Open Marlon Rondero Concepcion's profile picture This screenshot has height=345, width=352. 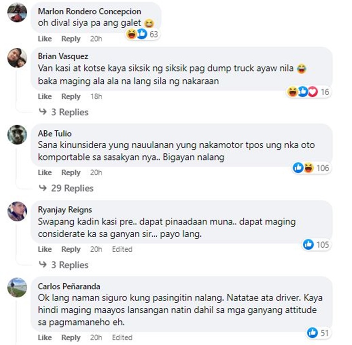coord(17,12)
